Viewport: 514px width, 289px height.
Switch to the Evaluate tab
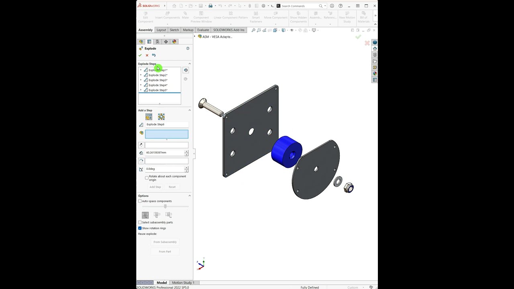point(203,30)
